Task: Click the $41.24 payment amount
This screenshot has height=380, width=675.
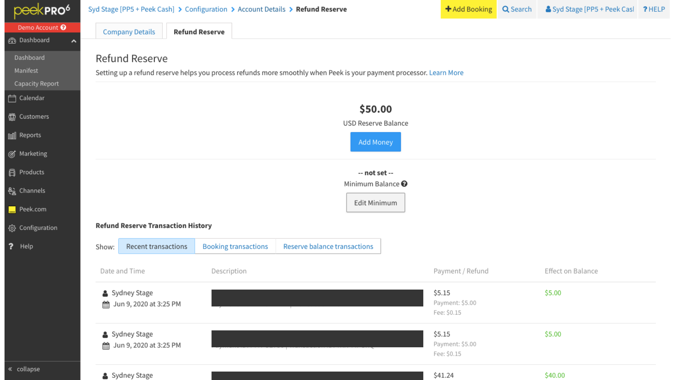Action: (x=444, y=375)
